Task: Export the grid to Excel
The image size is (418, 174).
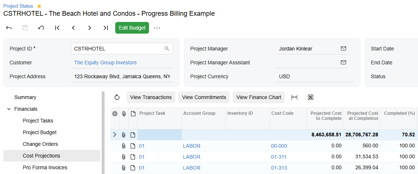Action: (310, 97)
